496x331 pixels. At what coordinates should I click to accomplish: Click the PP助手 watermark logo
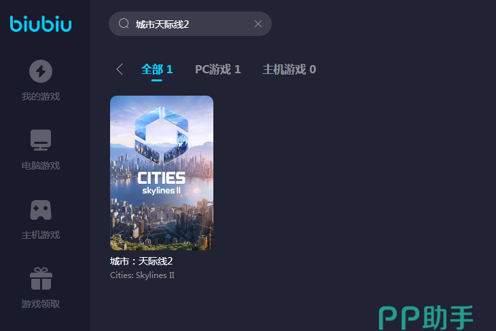click(426, 317)
